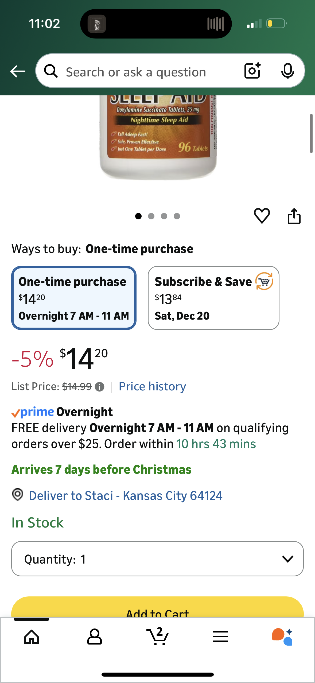This screenshot has width=315, height=683.
Task: Open the Price history page
Action: point(152,386)
